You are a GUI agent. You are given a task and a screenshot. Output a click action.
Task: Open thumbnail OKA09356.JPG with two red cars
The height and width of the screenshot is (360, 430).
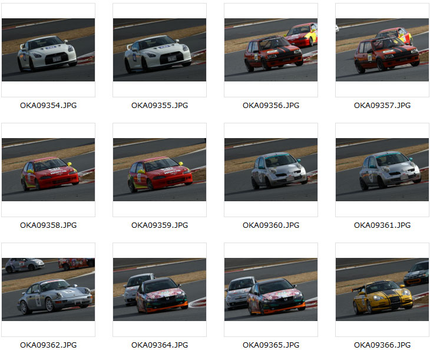coord(271,50)
